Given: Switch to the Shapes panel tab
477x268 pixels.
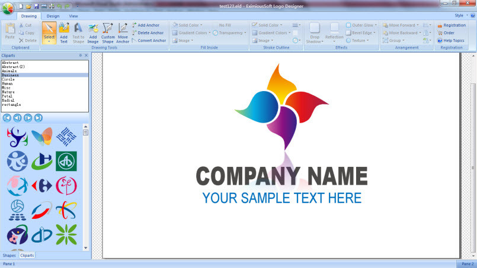Looking at the screenshot, I should (x=9, y=256).
